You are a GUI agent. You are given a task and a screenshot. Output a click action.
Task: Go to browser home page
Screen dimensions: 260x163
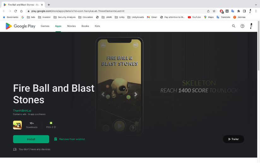(21, 11)
